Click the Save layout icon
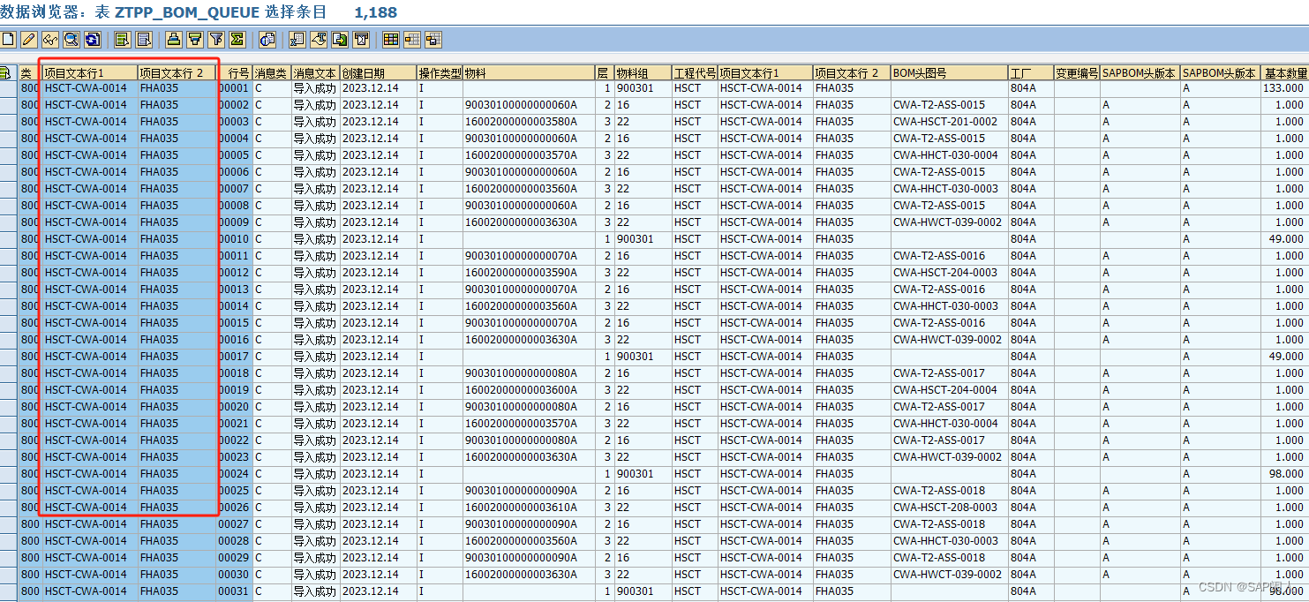The height and width of the screenshot is (602, 1309). (433, 40)
